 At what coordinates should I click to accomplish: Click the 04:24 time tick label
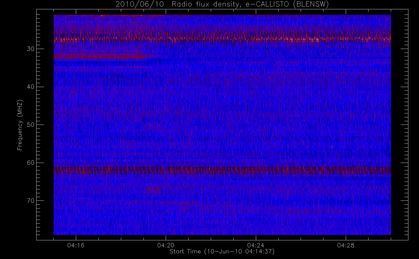256,245
